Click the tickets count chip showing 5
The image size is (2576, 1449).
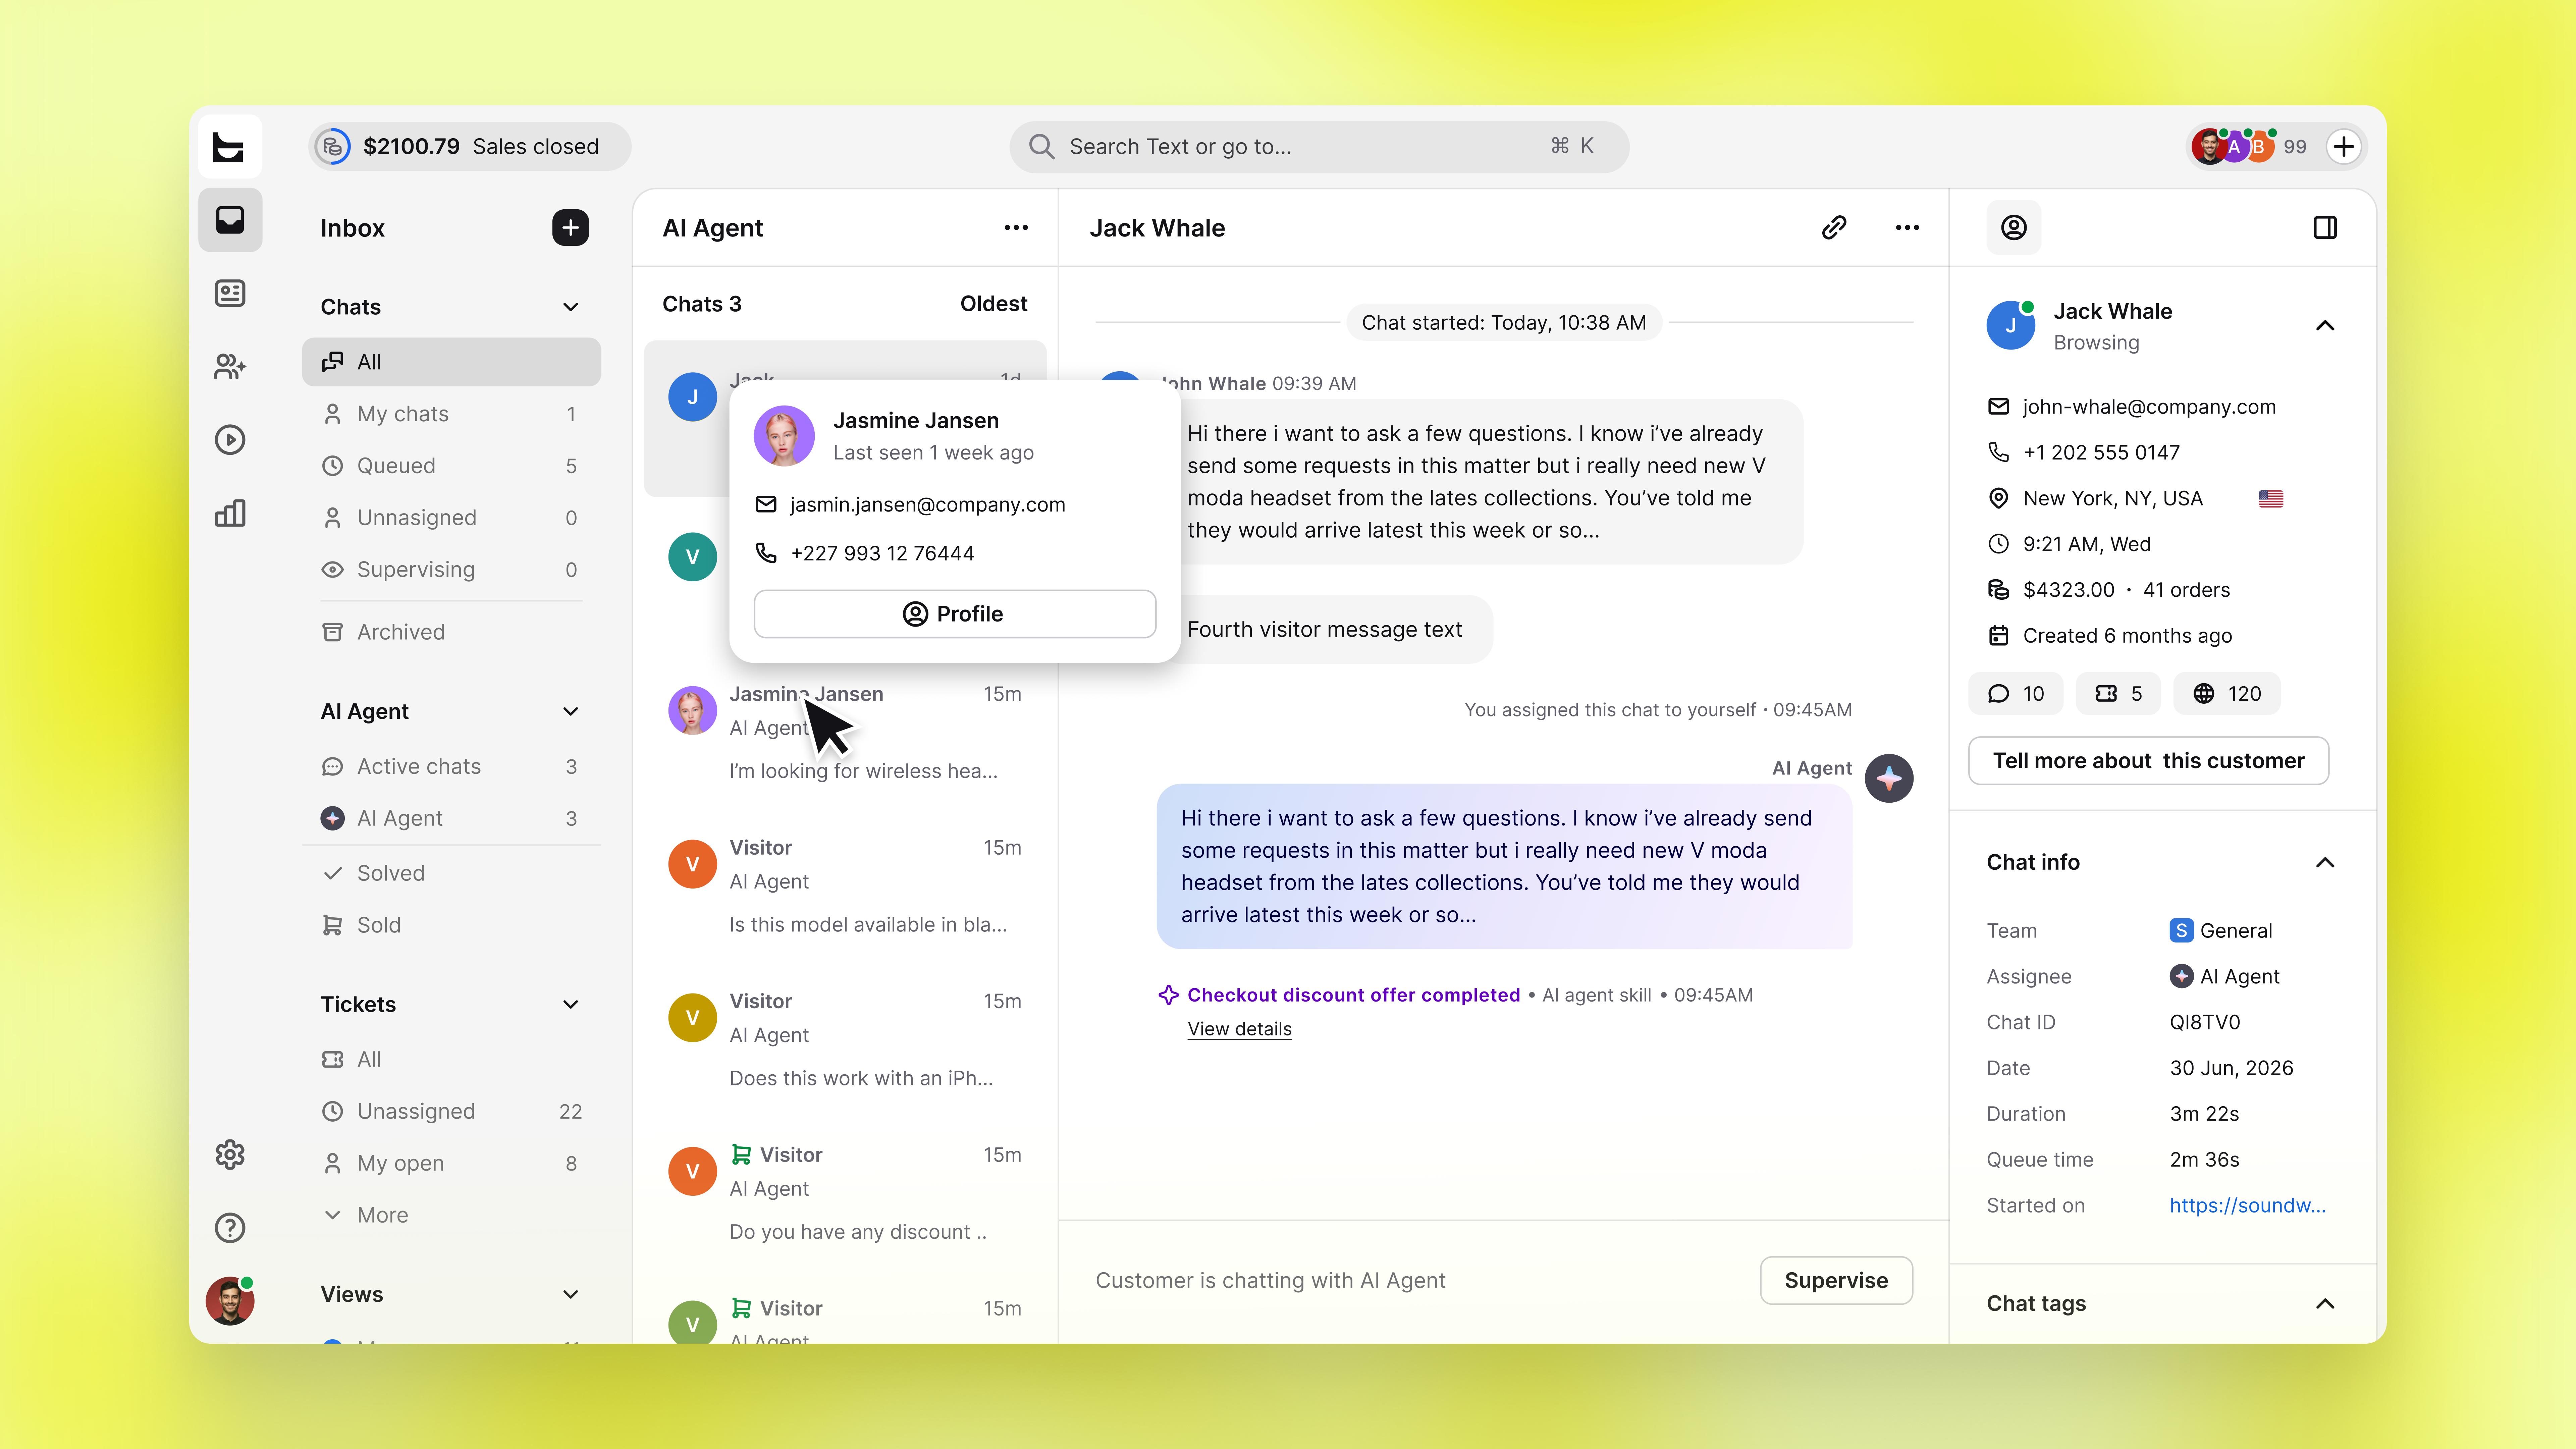pos(2118,694)
